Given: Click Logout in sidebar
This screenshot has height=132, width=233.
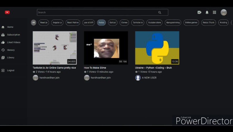Looking at the screenshot, I should (x=11, y=70).
